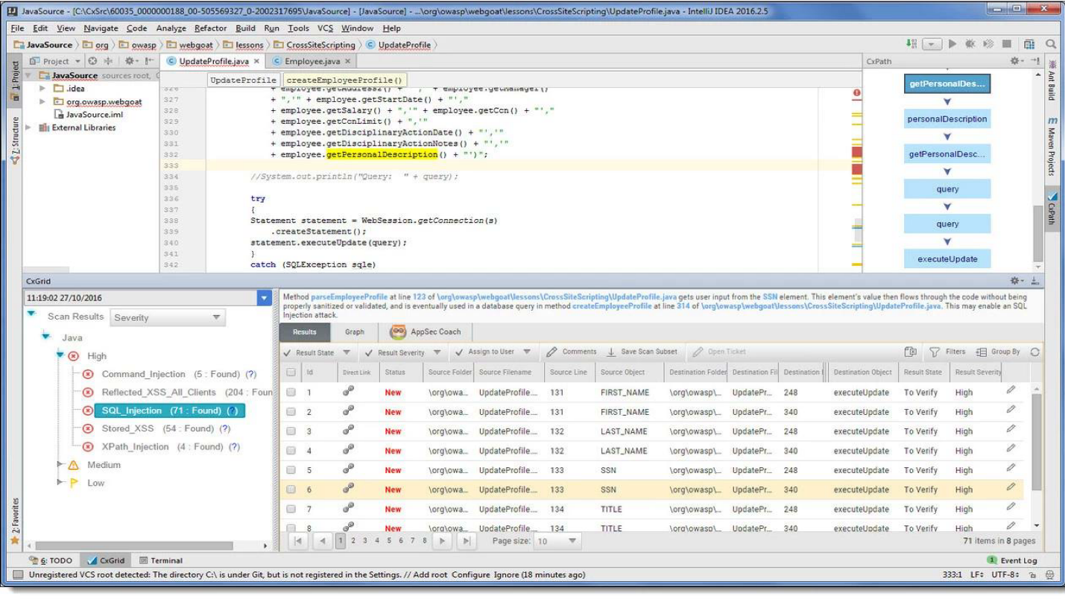Viewport: 1065px width, 599px height.
Task: Expand External Libraries in the Project tree
Action: pyautogui.click(x=29, y=127)
